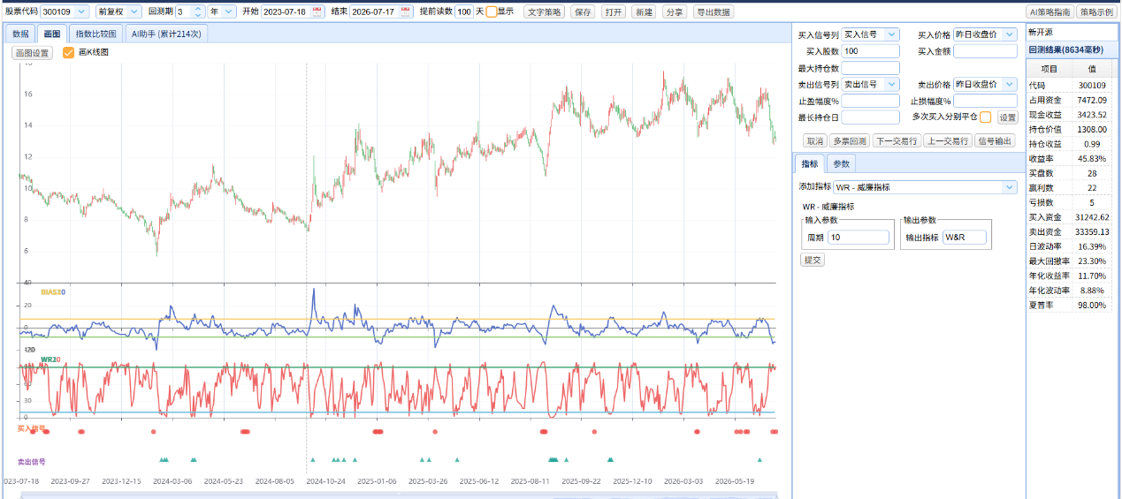Viewport: 1122px width, 499px height.
Task: Open the end date calendar picker icon
Action: pos(406,11)
